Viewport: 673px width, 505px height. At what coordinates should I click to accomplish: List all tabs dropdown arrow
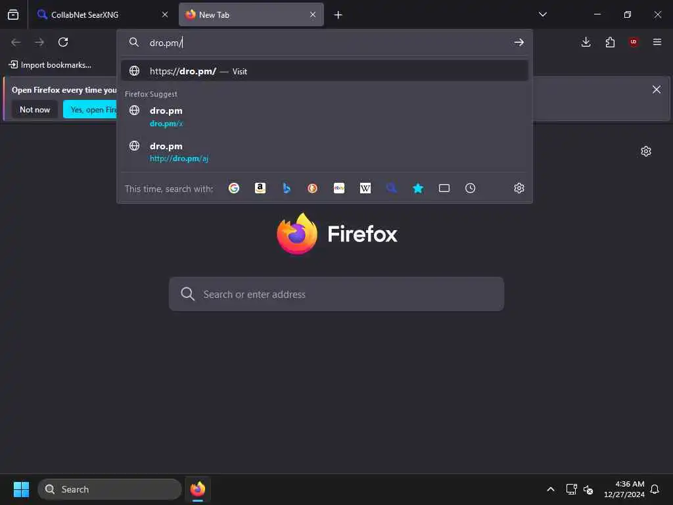point(542,14)
